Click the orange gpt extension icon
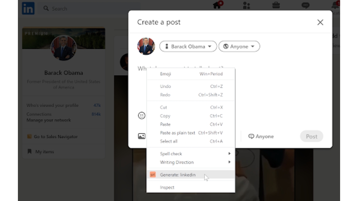358x201 pixels. pyautogui.click(x=153, y=175)
